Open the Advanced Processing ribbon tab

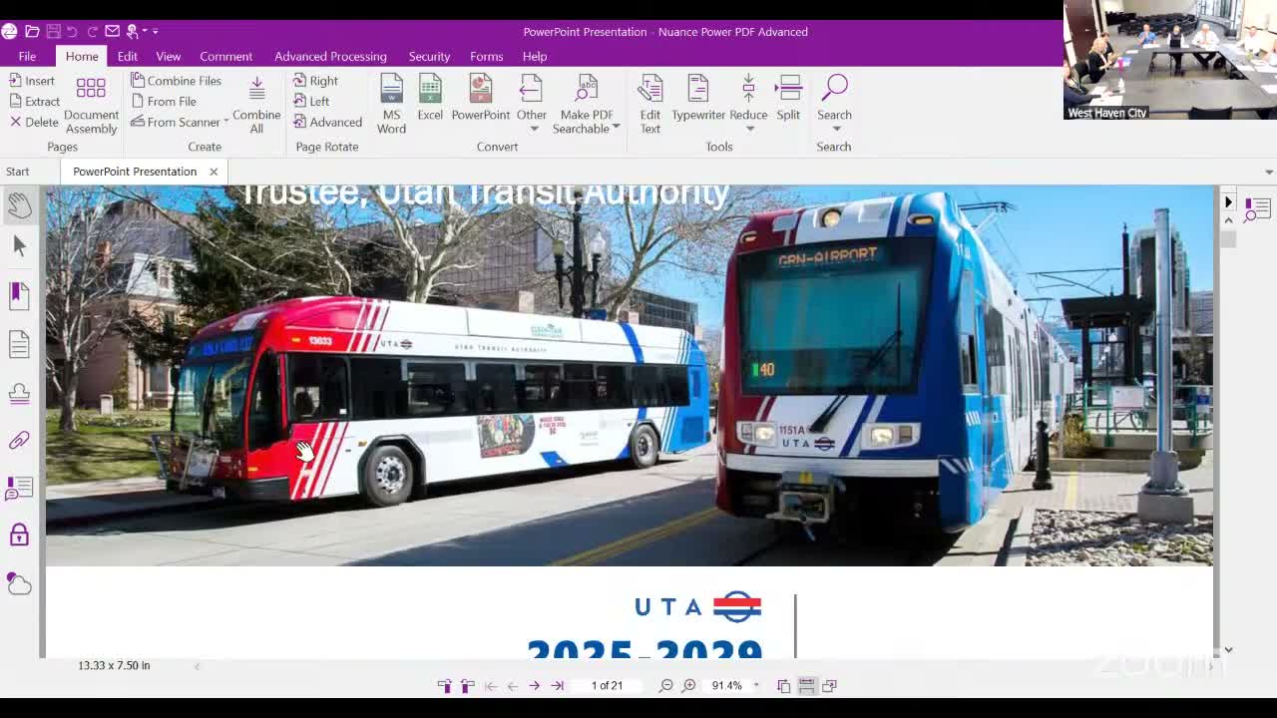point(330,57)
